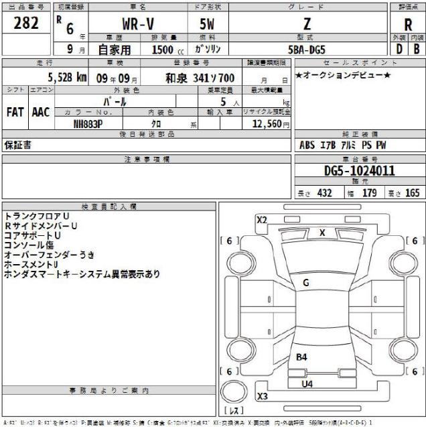Click the X mark on the hood

[x=322, y=233]
